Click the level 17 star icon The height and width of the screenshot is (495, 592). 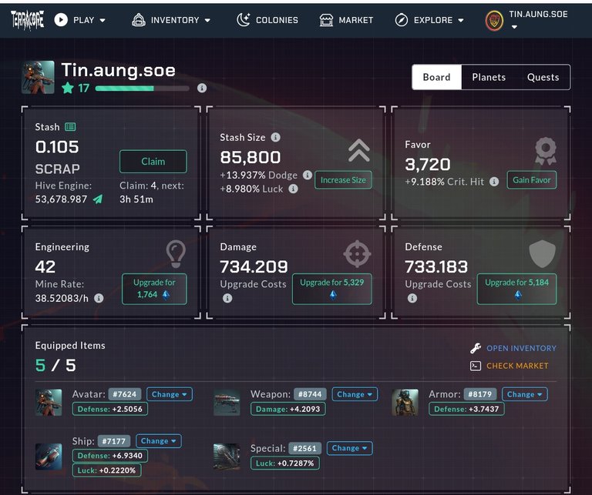(68, 89)
